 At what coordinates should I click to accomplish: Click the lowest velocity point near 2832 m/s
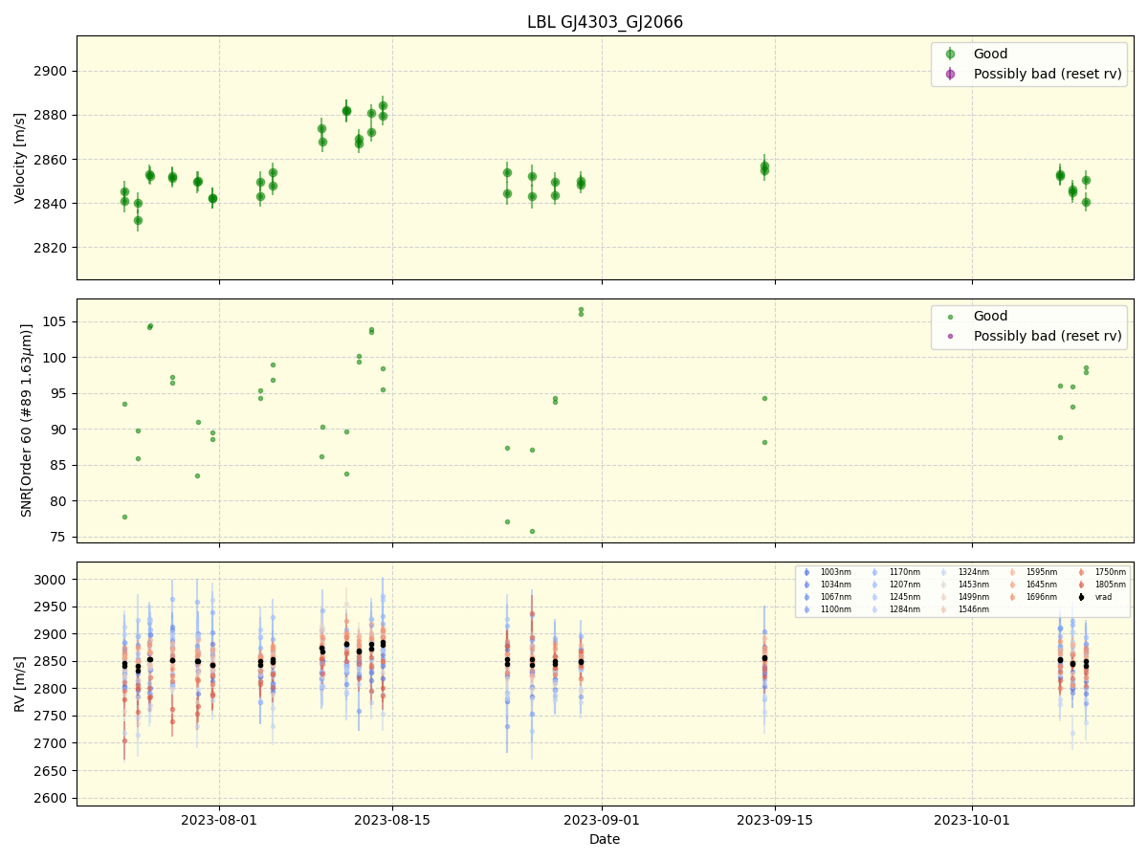pos(138,220)
